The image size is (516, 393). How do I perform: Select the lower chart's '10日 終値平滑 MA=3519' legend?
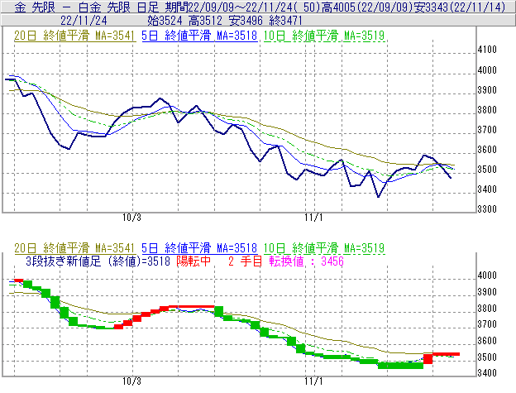(324, 248)
